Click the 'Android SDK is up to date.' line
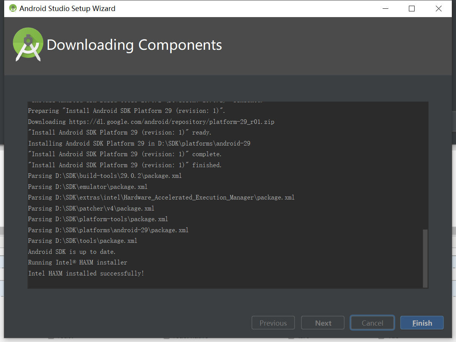This screenshot has width=456, height=342. tap(72, 252)
